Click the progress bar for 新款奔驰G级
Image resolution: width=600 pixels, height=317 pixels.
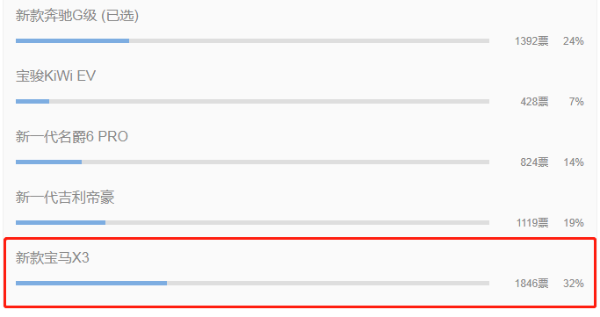252,41
